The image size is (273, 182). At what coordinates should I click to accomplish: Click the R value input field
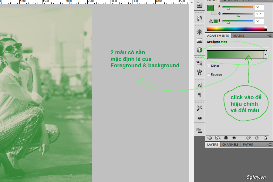click(x=259, y=7)
